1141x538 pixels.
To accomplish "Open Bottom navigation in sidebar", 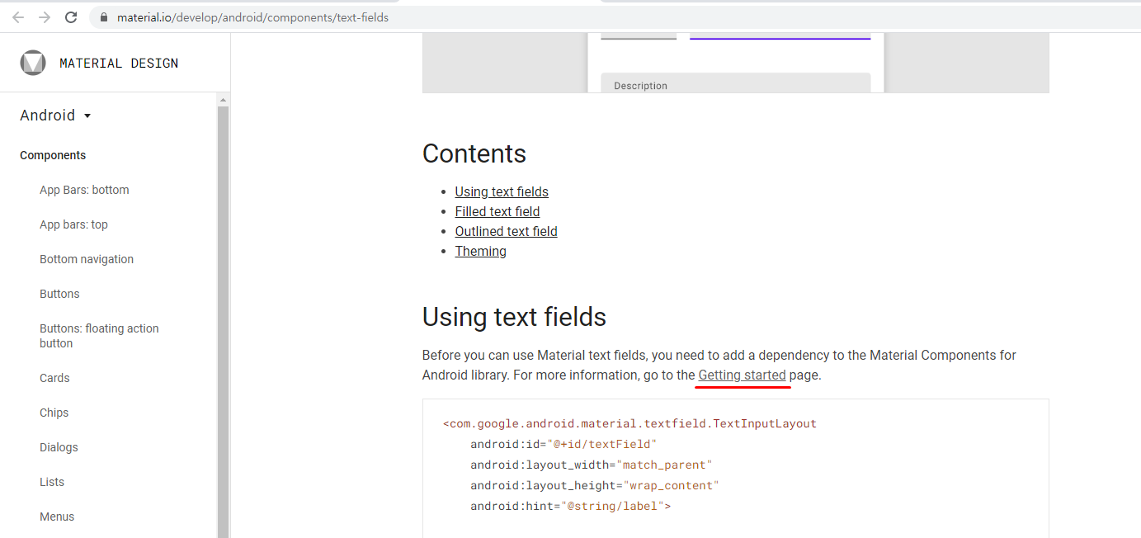I will [87, 259].
